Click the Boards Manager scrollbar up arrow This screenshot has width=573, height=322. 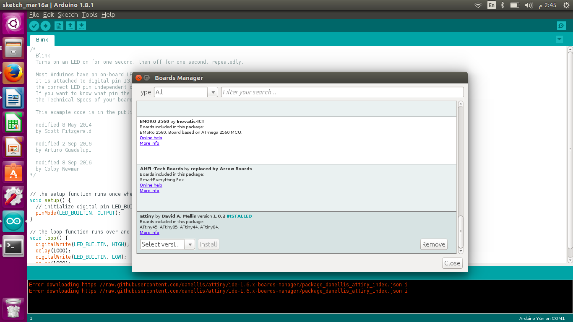point(461,104)
